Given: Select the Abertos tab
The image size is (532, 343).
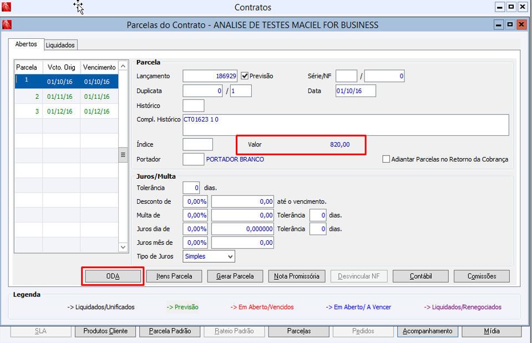Looking at the screenshot, I should pos(26,44).
